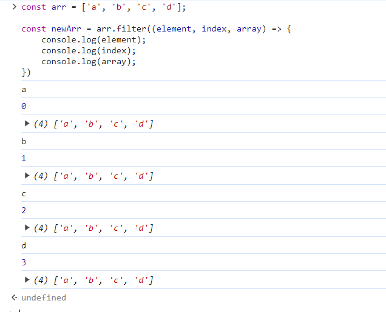Image resolution: width=386 pixels, height=312 pixels.
Task: Expand the logged array below index 1
Action: pos(27,176)
